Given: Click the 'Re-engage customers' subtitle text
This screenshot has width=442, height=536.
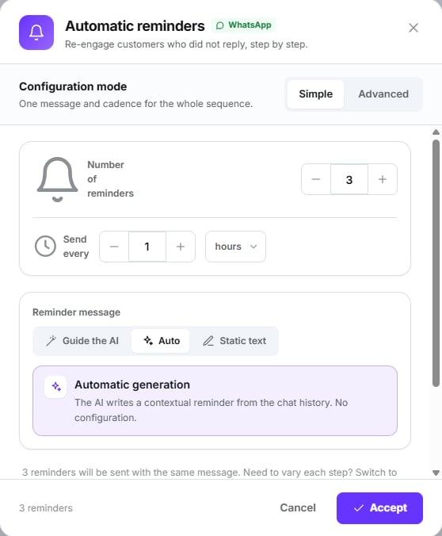Looking at the screenshot, I should 186,44.
